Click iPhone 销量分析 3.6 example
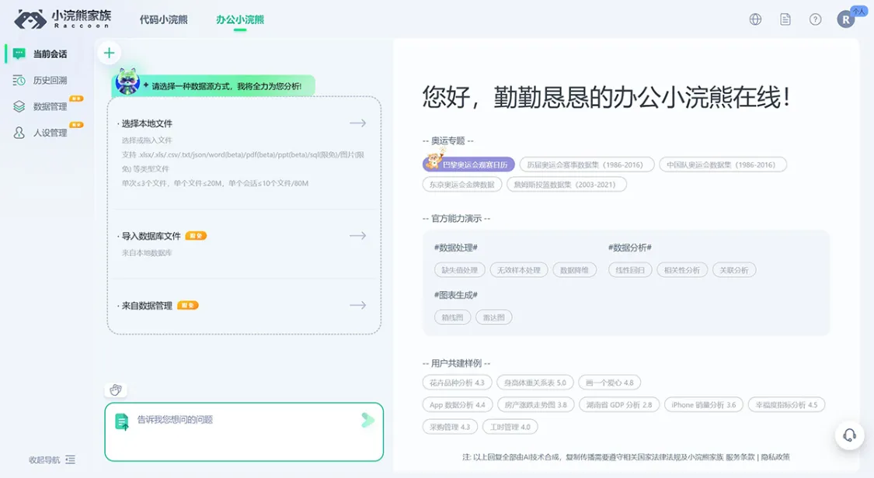Viewport: 874px width, 478px height. tap(703, 404)
